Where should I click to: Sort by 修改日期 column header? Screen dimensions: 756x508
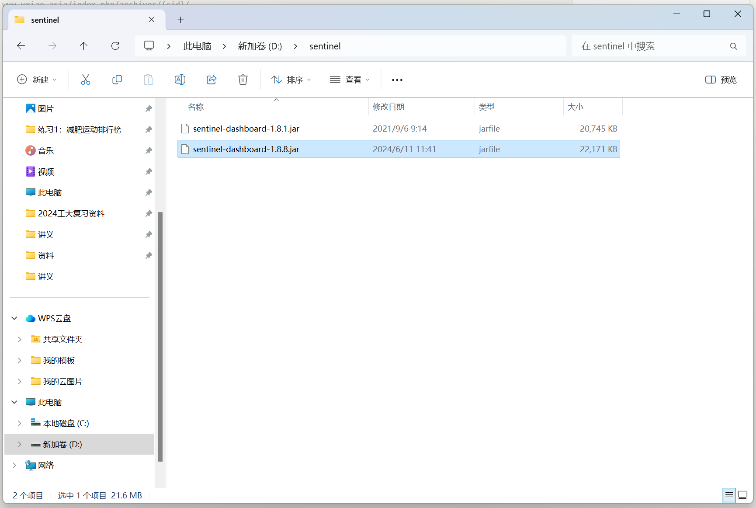point(388,107)
